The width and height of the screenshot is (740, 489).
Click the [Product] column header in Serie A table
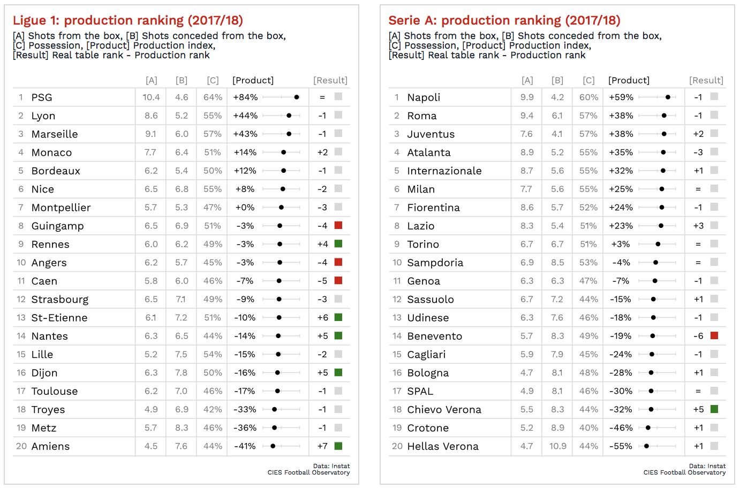629,80
